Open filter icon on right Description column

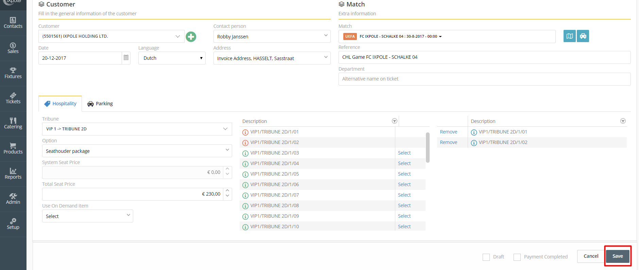(623, 121)
